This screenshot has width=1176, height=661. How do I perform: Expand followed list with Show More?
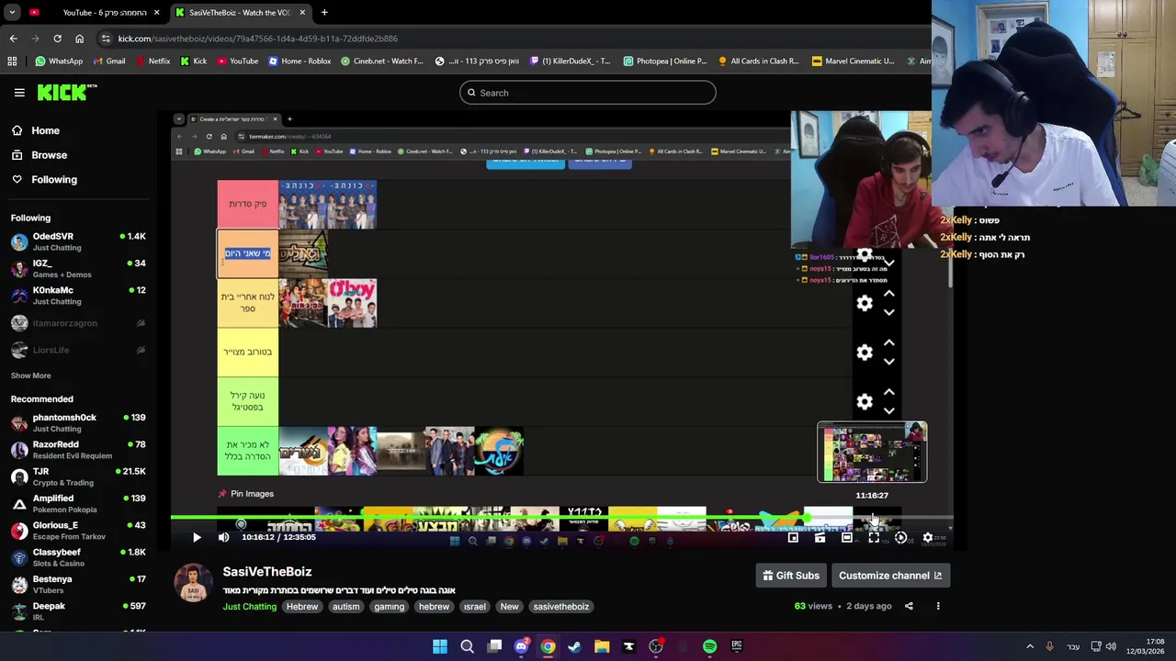tap(30, 375)
